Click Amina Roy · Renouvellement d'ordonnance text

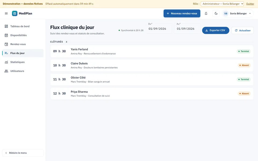point(93,54)
